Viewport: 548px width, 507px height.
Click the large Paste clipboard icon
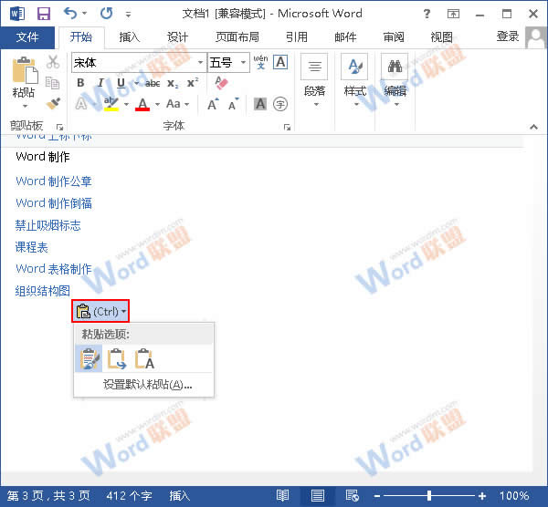[x=25, y=71]
